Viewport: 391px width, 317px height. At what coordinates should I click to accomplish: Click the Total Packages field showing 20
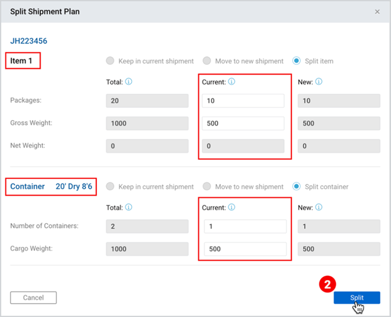[x=147, y=101]
